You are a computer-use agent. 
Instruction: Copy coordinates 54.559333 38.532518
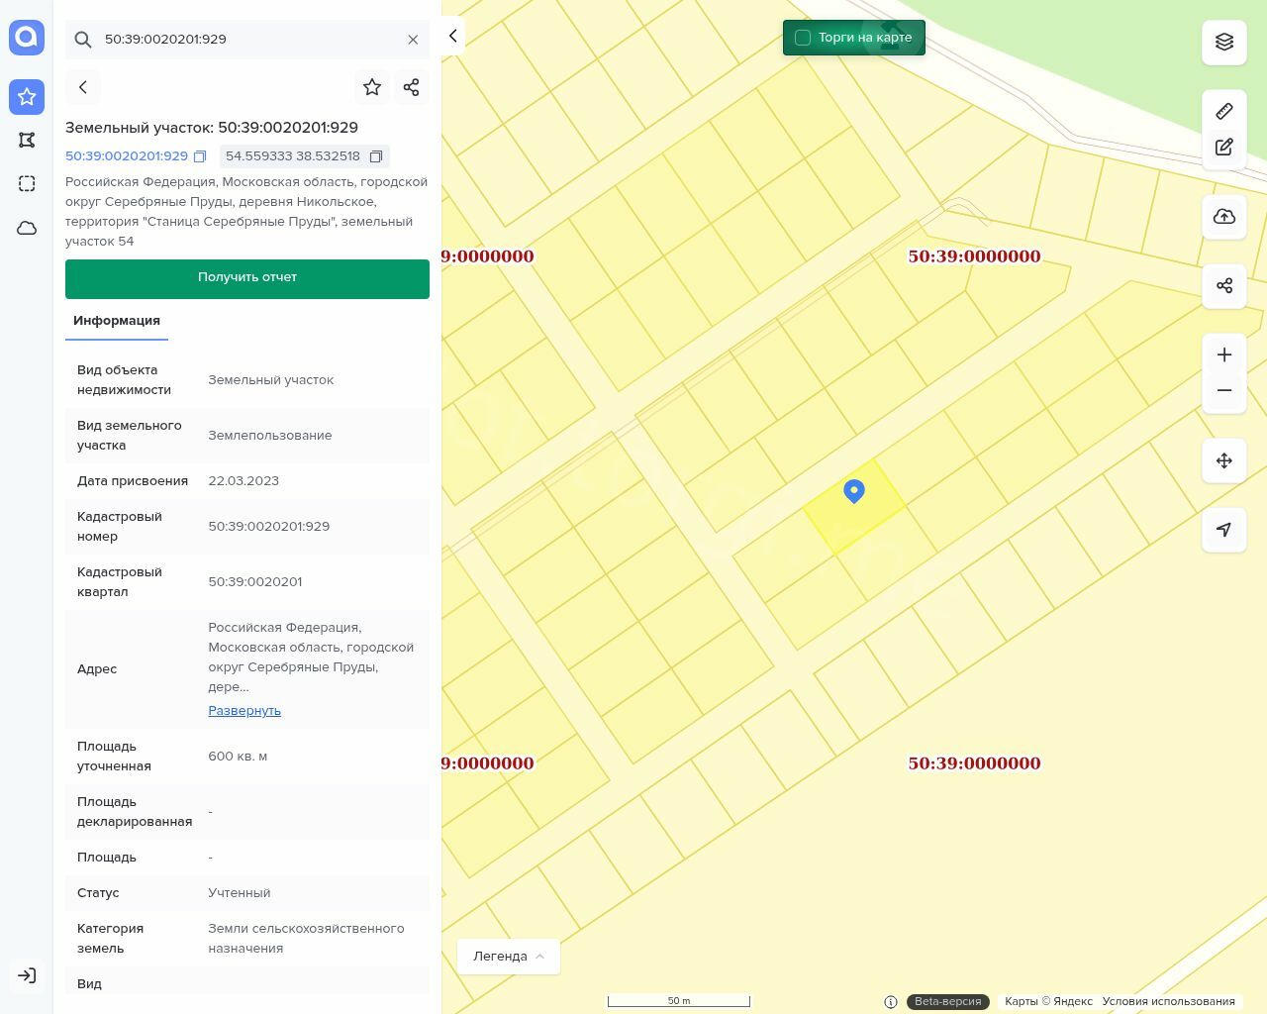[376, 156]
